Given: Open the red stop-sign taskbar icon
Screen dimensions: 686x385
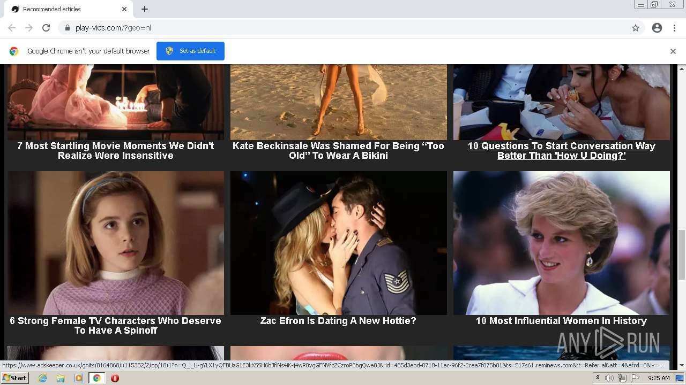Looking at the screenshot, I should pyautogui.click(x=115, y=378).
